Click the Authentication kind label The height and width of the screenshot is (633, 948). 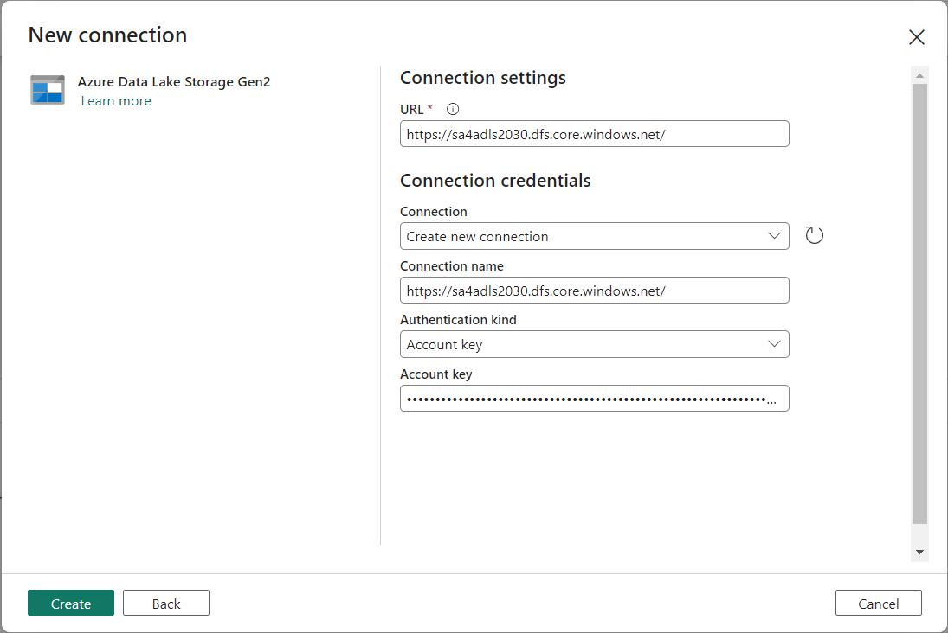(458, 320)
